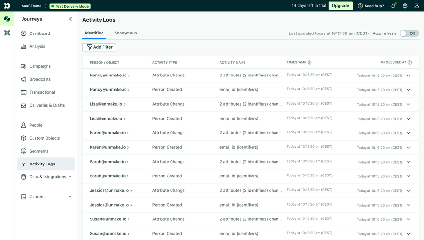The width and height of the screenshot is (424, 240).
Task: Expand Jessica@unmake.io Attribute Change row chevron
Action: tap(408, 191)
